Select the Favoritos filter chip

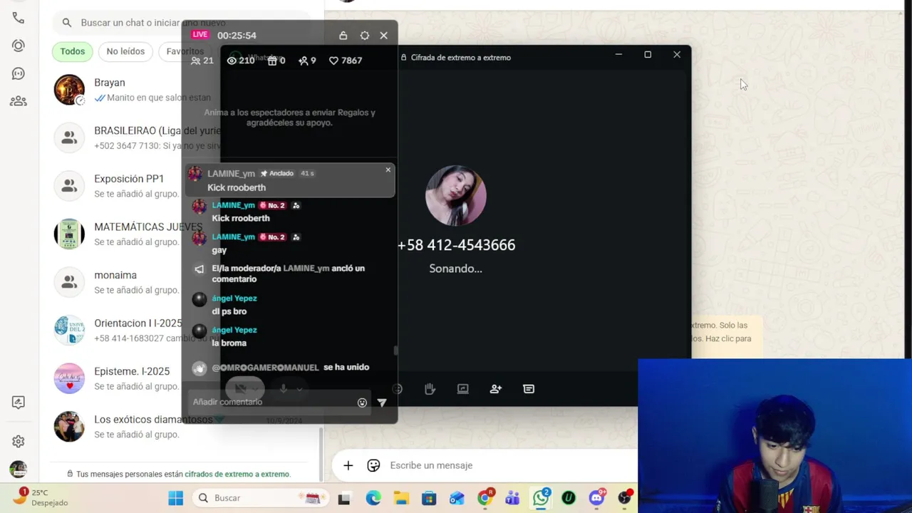pyautogui.click(x=185, y=51)
